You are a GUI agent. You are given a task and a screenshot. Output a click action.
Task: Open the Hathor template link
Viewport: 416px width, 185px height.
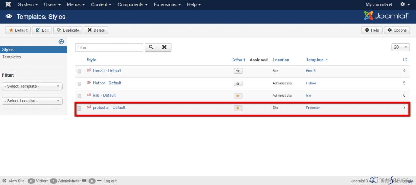[x=311, y=83]
